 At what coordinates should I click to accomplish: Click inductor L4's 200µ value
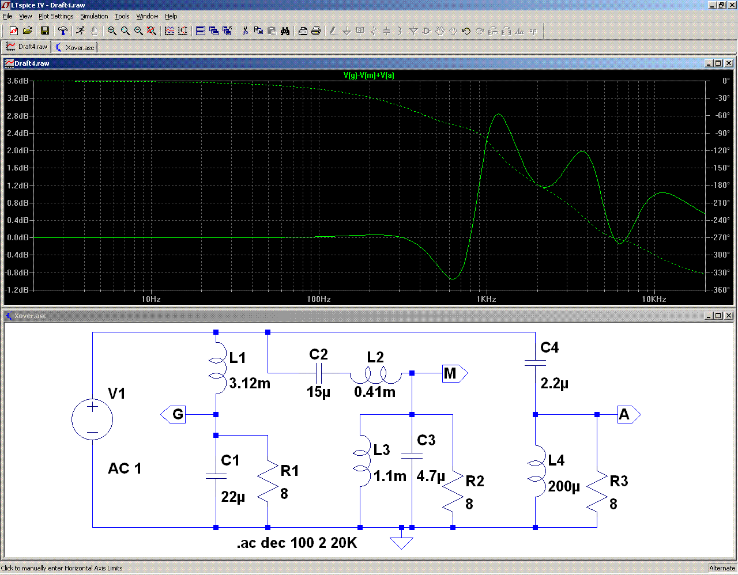pyautogui.click(x=564, y=486)
